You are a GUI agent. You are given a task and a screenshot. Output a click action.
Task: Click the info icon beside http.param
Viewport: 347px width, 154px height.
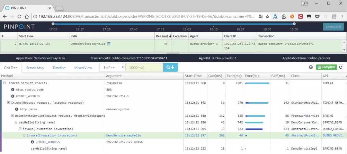[x=17, y=109]
